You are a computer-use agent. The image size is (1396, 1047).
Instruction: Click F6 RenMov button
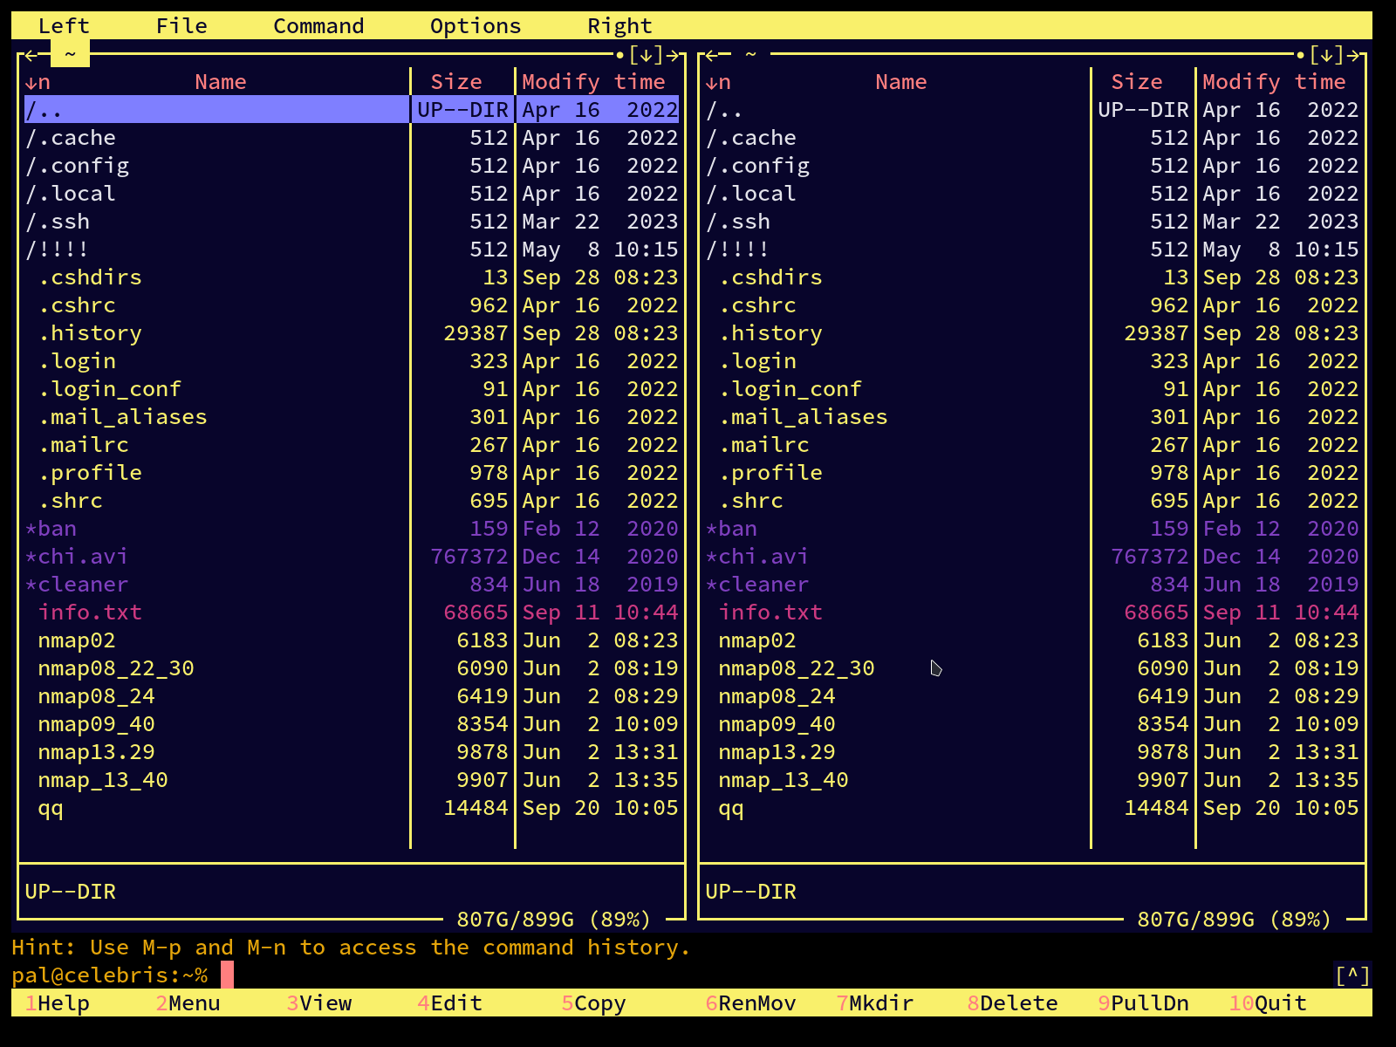(x=751, y=1003)
